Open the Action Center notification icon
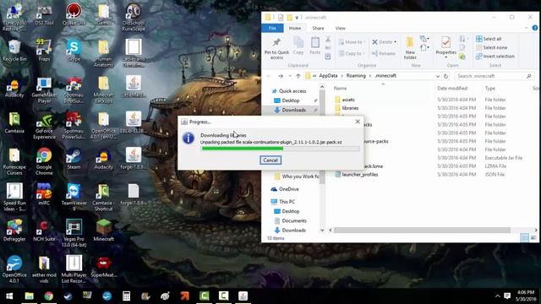This screenshot has height=304, width=541. pos(507,296)
